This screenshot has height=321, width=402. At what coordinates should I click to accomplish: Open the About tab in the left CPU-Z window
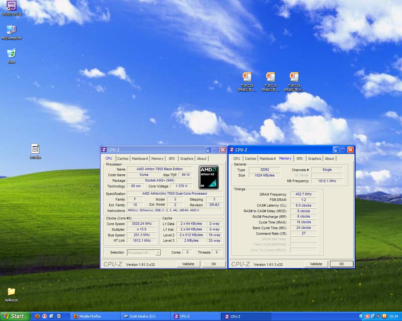click(202, 159)
